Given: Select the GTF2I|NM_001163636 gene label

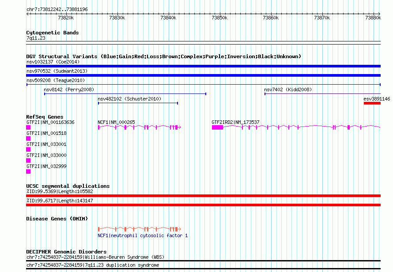Looking at the screenshot, I should (50, 123).
